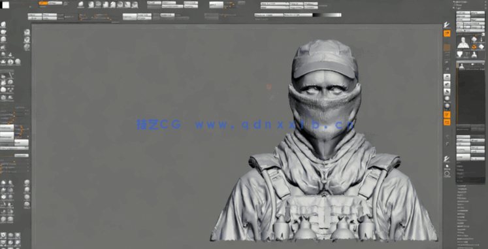Click the lower lightning-shaped logo icon on the right shelf
488x249 pixels.
447,159
